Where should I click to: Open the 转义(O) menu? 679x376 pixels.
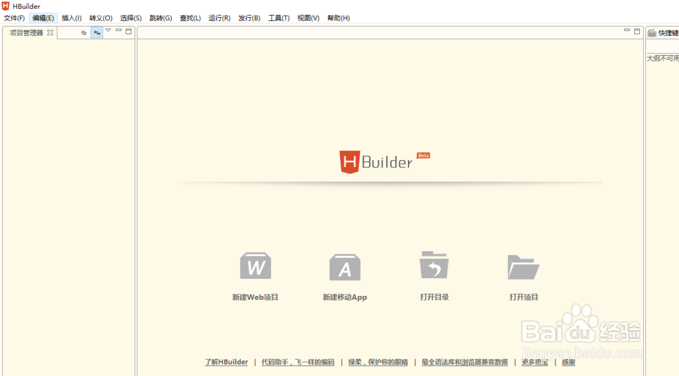(x=101, y=18)
